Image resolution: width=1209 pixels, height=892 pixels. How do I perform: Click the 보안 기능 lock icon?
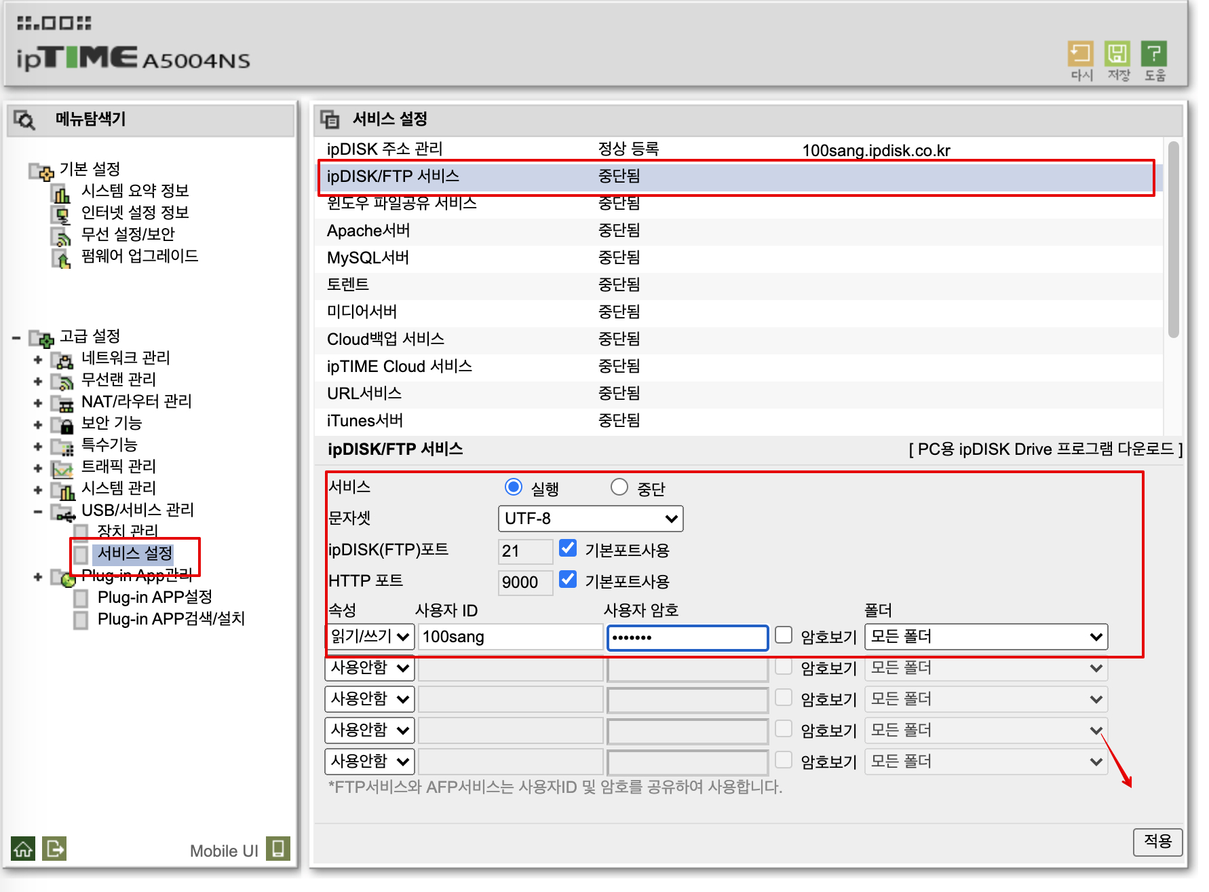(62, 426)
